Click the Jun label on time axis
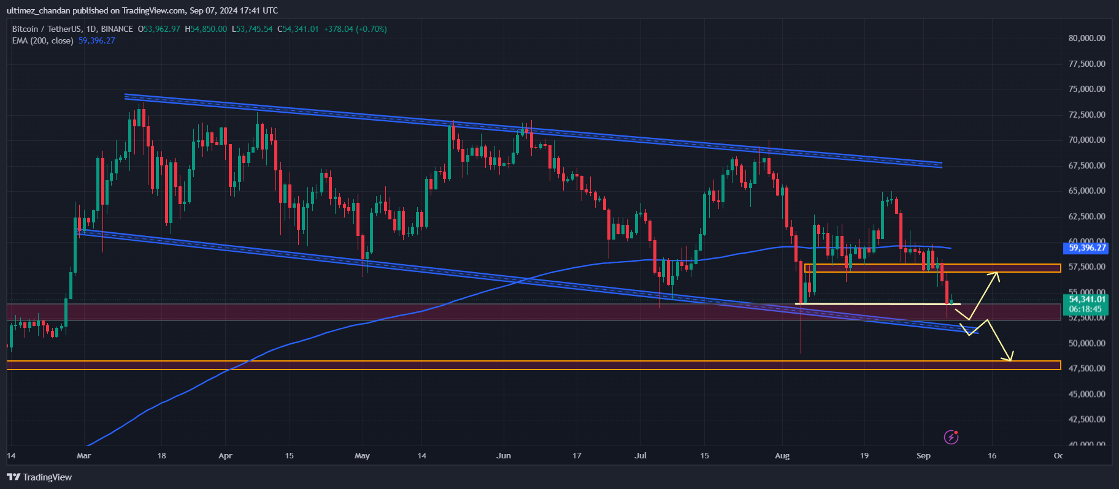Screen dimensions: 1119x489 (x=504, y=456)
